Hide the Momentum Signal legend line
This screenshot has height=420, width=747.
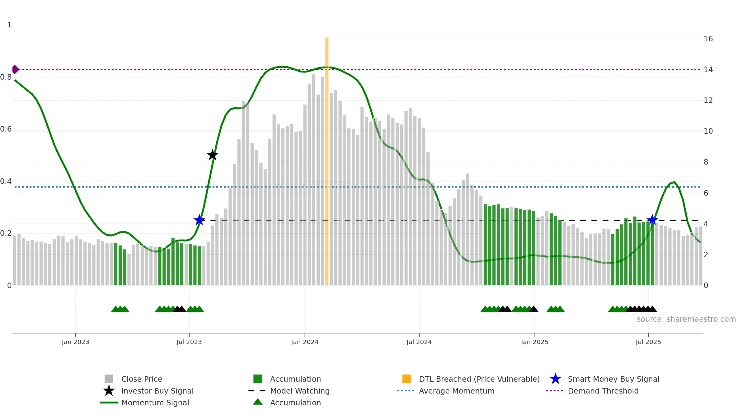tap(109, 403)
